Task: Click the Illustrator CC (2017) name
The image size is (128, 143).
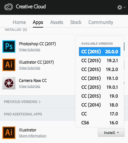Action: coord(36,62)
